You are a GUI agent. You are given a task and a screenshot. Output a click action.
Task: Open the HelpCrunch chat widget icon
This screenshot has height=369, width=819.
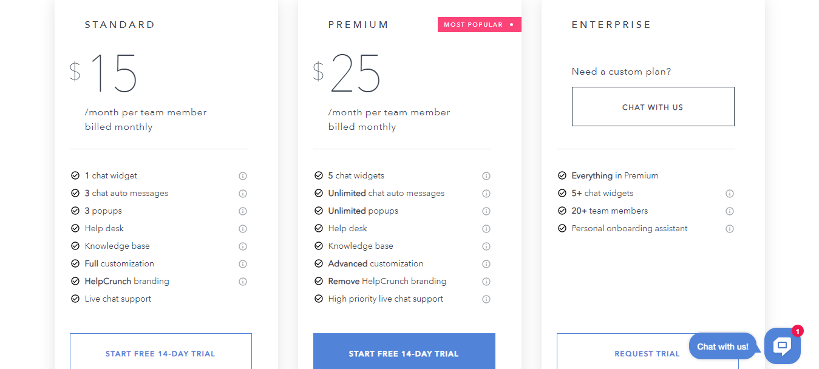782,345
